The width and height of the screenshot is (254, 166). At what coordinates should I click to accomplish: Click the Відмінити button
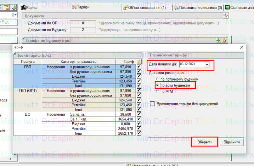click(232, 142)
